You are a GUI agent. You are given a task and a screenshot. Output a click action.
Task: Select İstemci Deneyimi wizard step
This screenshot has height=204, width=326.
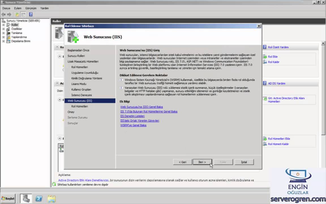click(x=81, y=95)
